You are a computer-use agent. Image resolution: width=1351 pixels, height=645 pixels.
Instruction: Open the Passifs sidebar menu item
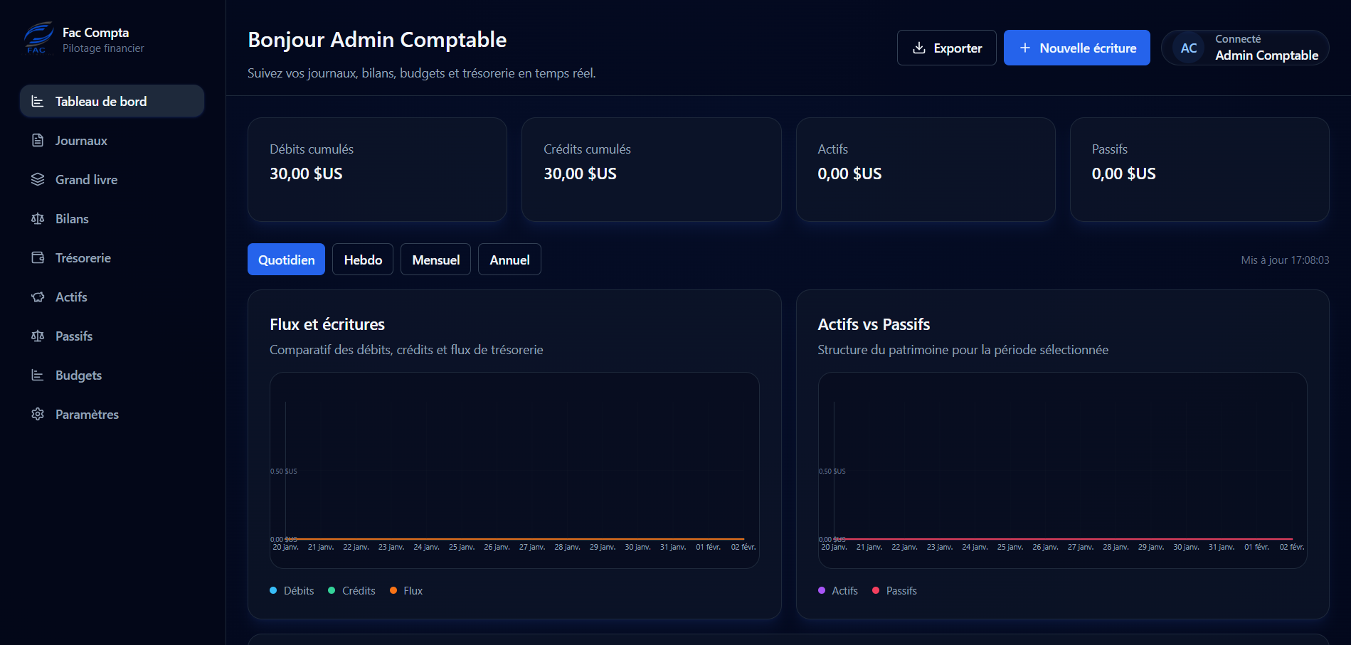point(74,336)
